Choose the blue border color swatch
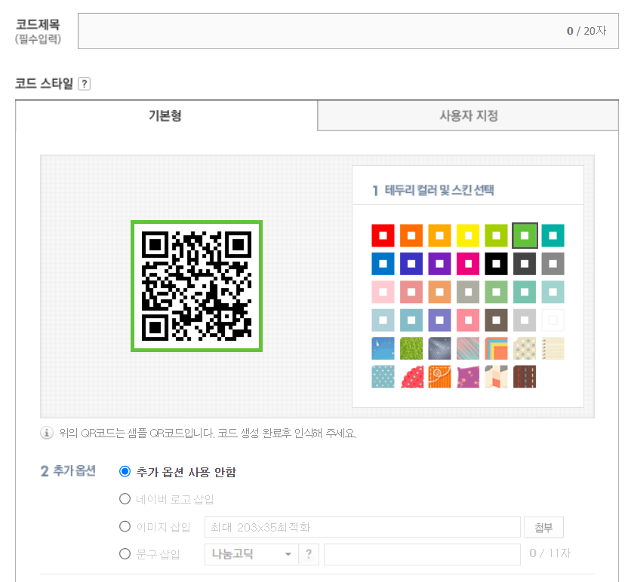This screenshot has width=628, height=582. point(383,264)
